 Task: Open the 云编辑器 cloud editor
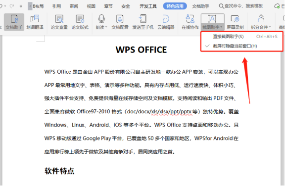166,22
